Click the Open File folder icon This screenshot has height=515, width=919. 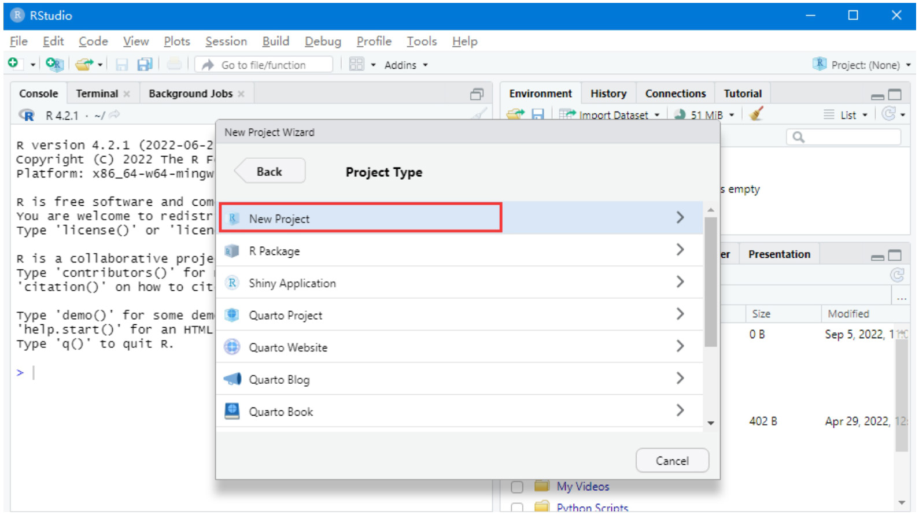pos(84,64)
